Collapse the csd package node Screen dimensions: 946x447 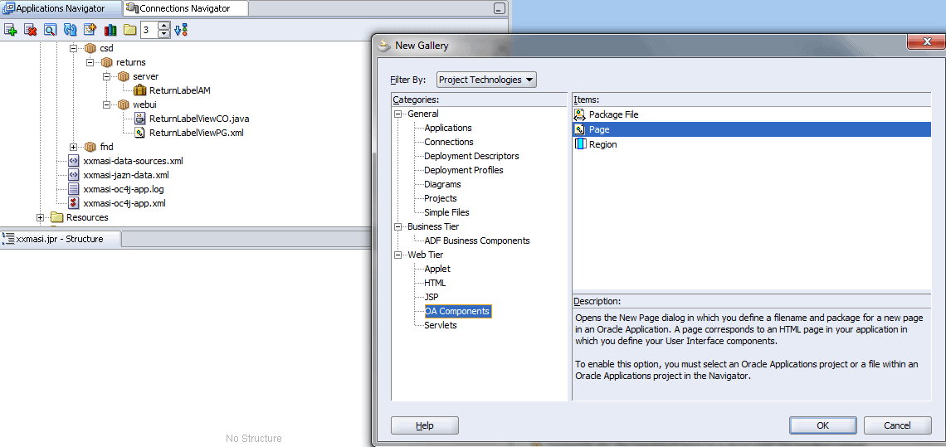(x=74, y=48)
